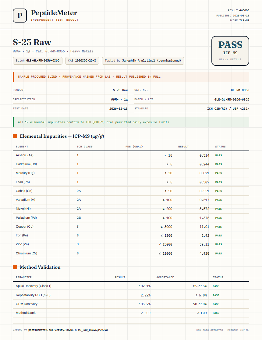The width and height of the screenshot is (262, 340).
Task: Click the CRM recovery value 105.2%
Action: click(x=145, y=304)
